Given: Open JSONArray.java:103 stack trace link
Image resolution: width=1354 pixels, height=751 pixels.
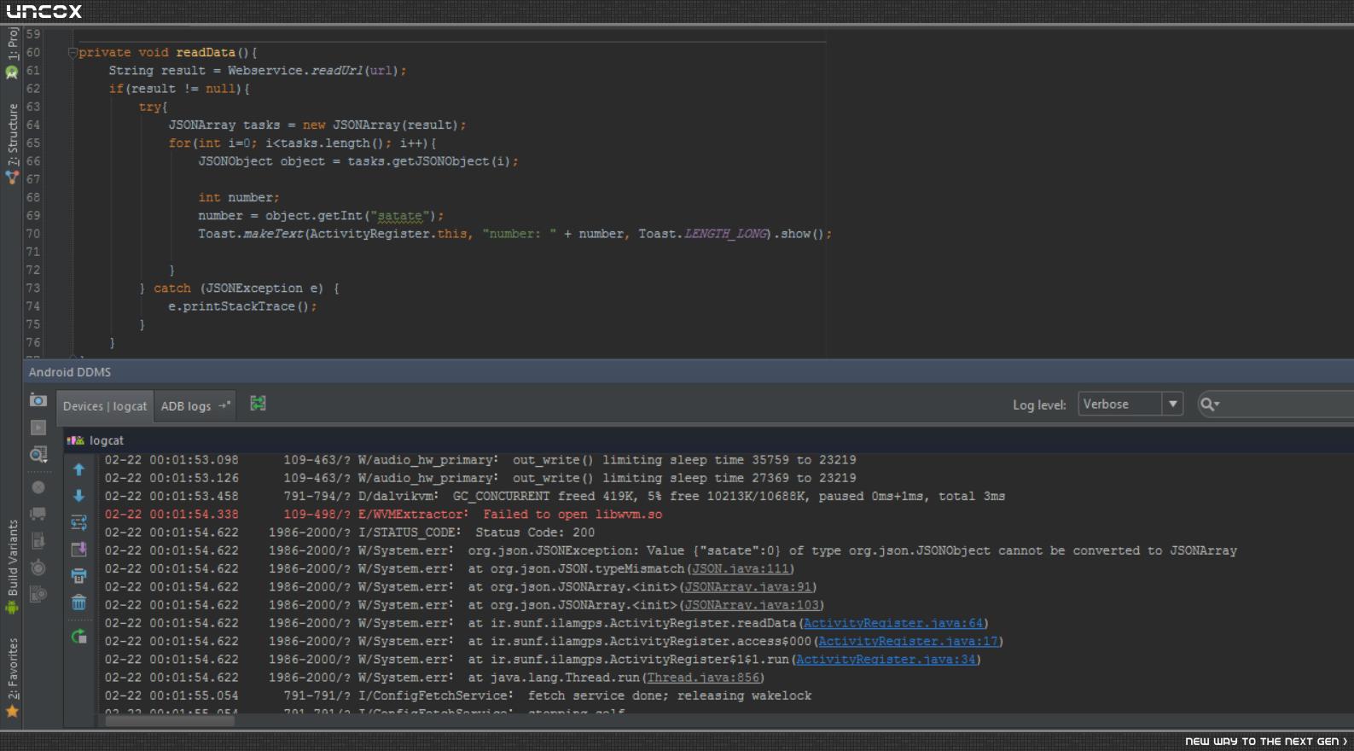Looking at the screenshot, I should pos(752,604).
